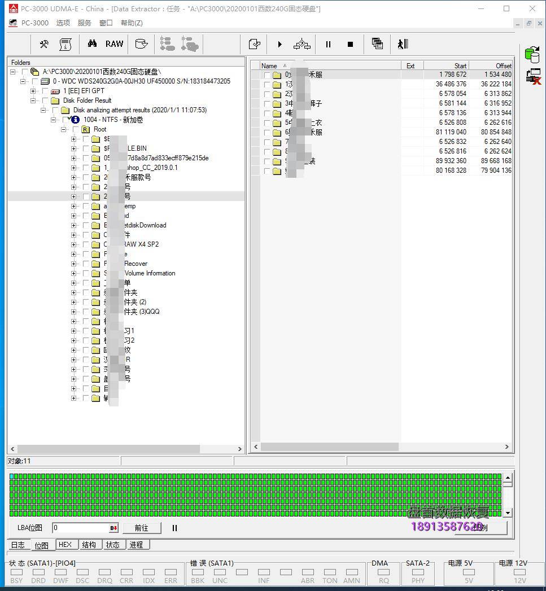Tick the checkbox for the Volume Information folder
Viewport: 546px width, 591px height.
[86, 274]
